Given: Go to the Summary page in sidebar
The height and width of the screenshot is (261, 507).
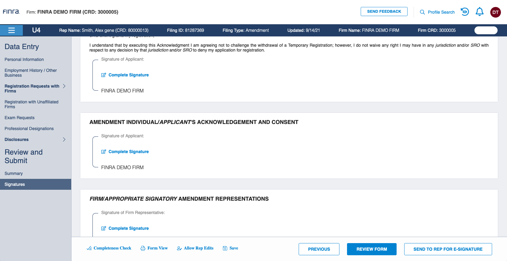Looking at the screenshot, I should click(14, 173).
